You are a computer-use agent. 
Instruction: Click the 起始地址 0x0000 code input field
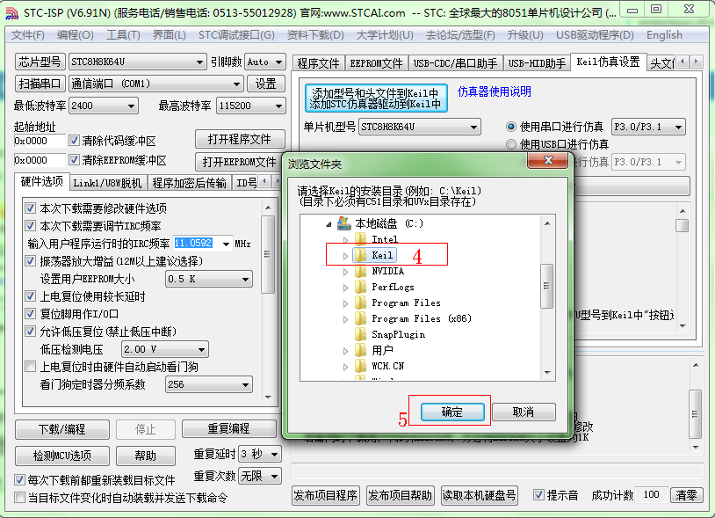tap(40, 141)
